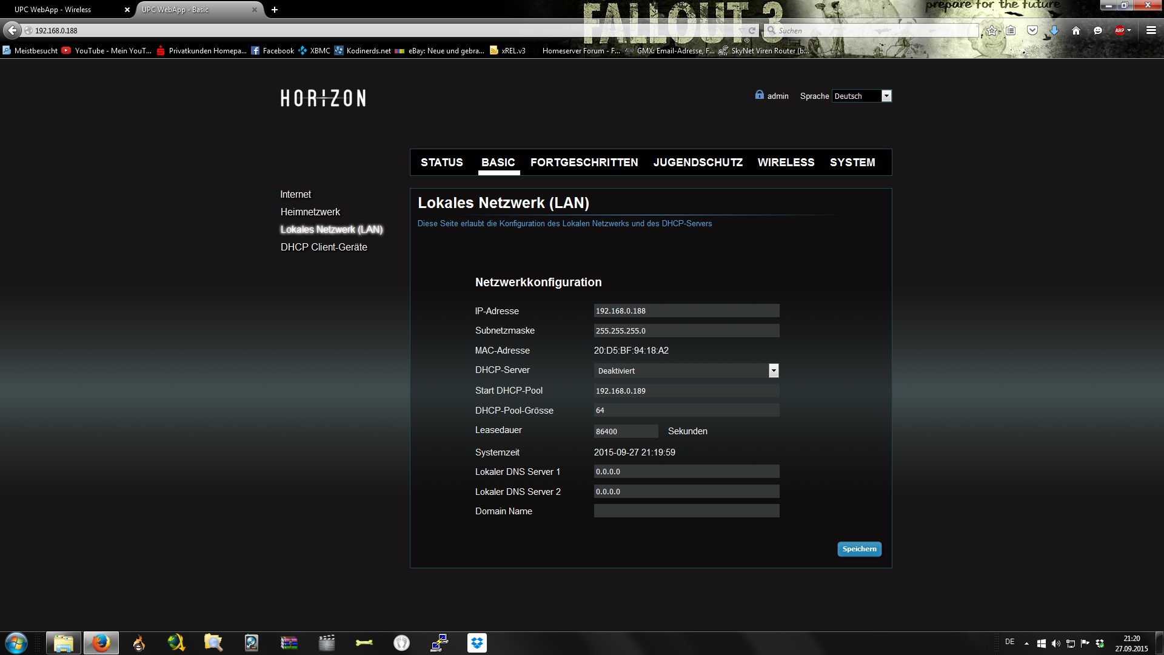Image resolution: width=1164 pixels, height=655 pixels.
Task: Open Dropbox from the Windows taskbar
Action: coord(477,642)
